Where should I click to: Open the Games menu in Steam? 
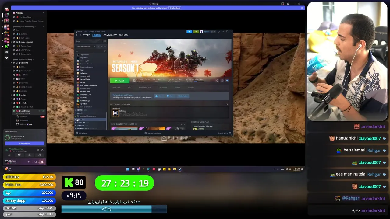[x=97, y=32]
